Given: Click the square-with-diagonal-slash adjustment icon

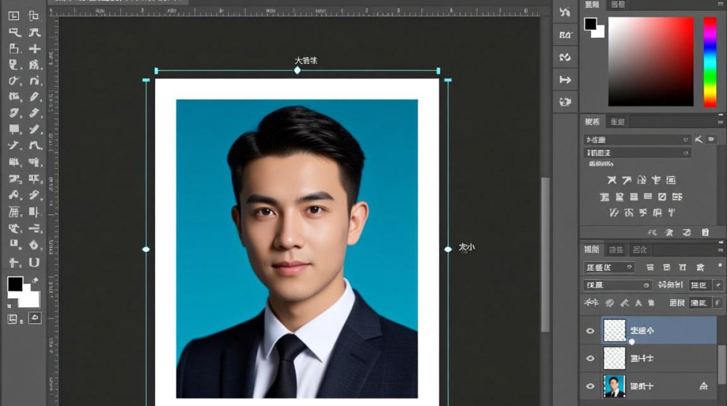Looking at the screenshot, I should [x=662, y=197].
